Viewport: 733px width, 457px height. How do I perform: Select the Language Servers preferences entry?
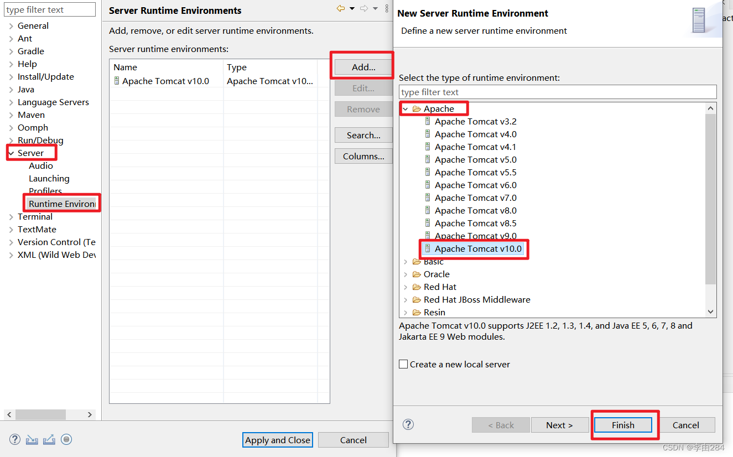coord(53,102)
